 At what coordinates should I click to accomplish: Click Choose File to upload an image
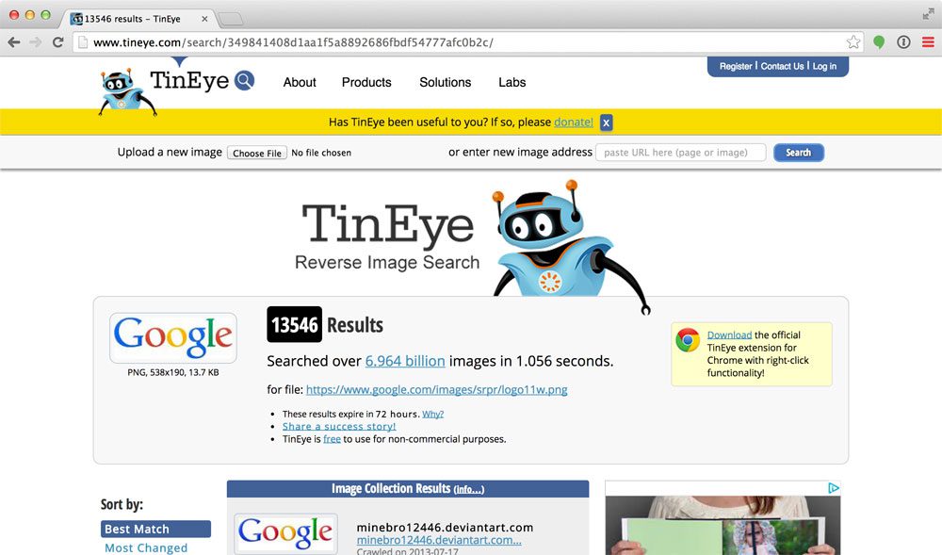pyautogui.click(x=256, y=152)
